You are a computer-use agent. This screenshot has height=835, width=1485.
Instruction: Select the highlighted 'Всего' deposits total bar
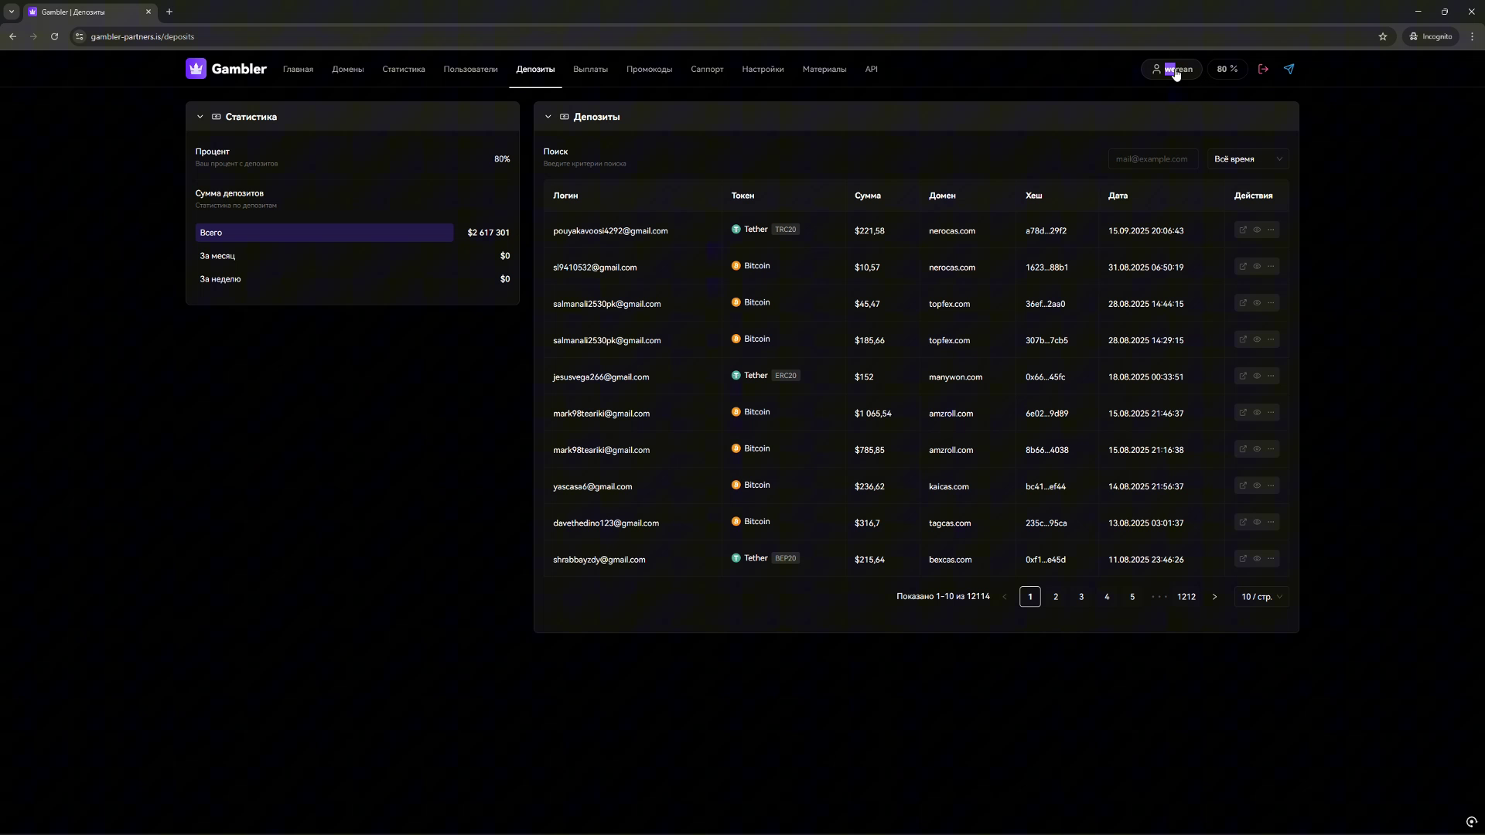click(324, 233)
